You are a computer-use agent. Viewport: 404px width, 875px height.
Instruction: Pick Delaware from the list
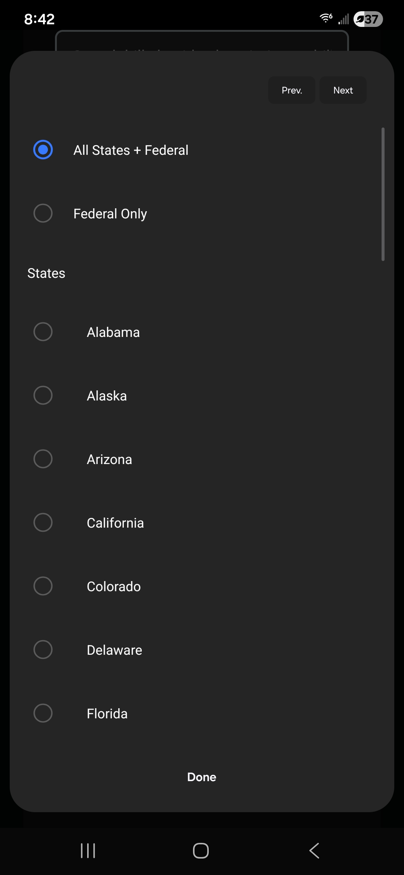[43, 650]
